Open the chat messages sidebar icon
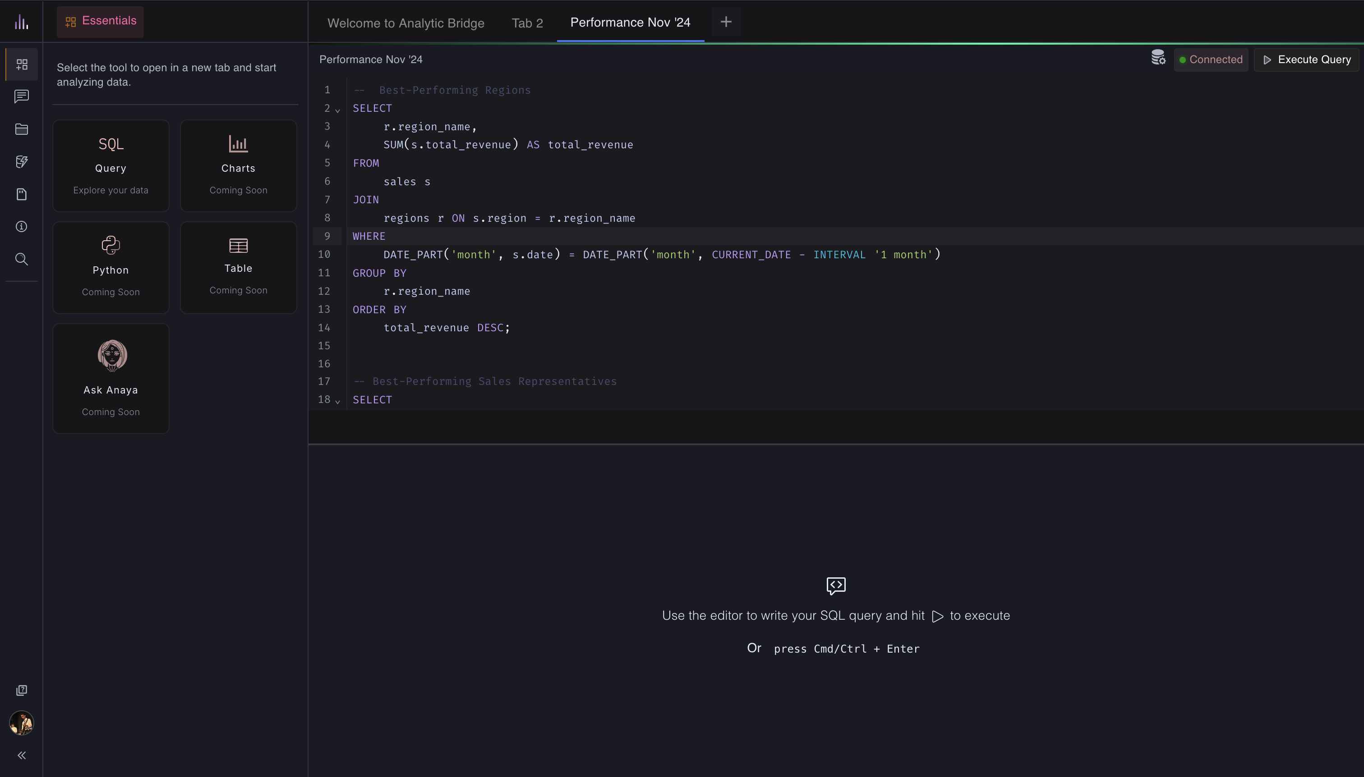The image size is (1364, 777). tap(21, 96)
